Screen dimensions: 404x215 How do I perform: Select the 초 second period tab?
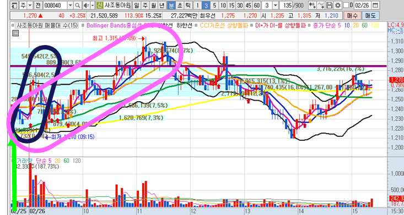click(x=179, y=5)
